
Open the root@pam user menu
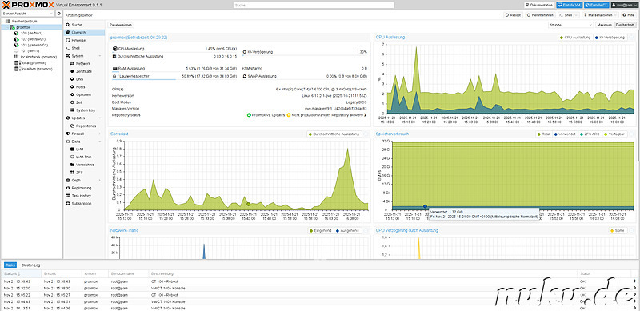[625, 5]
